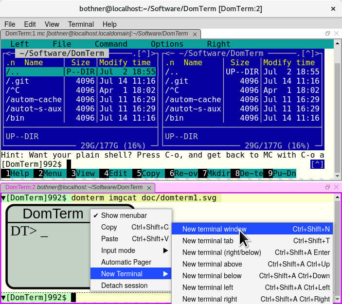The height and width of the screenshot is (304, 342).
Task: Maximize the upper DomTerm:1 pane
Action: coord(327,34)
